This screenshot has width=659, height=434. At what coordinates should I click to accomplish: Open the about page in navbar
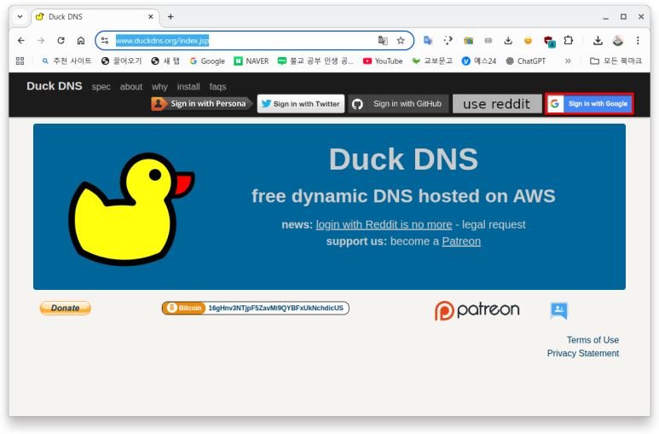(131, 87)
